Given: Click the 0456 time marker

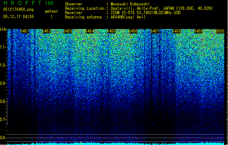Looking at the screenshot, I should [x=133, y=31].
